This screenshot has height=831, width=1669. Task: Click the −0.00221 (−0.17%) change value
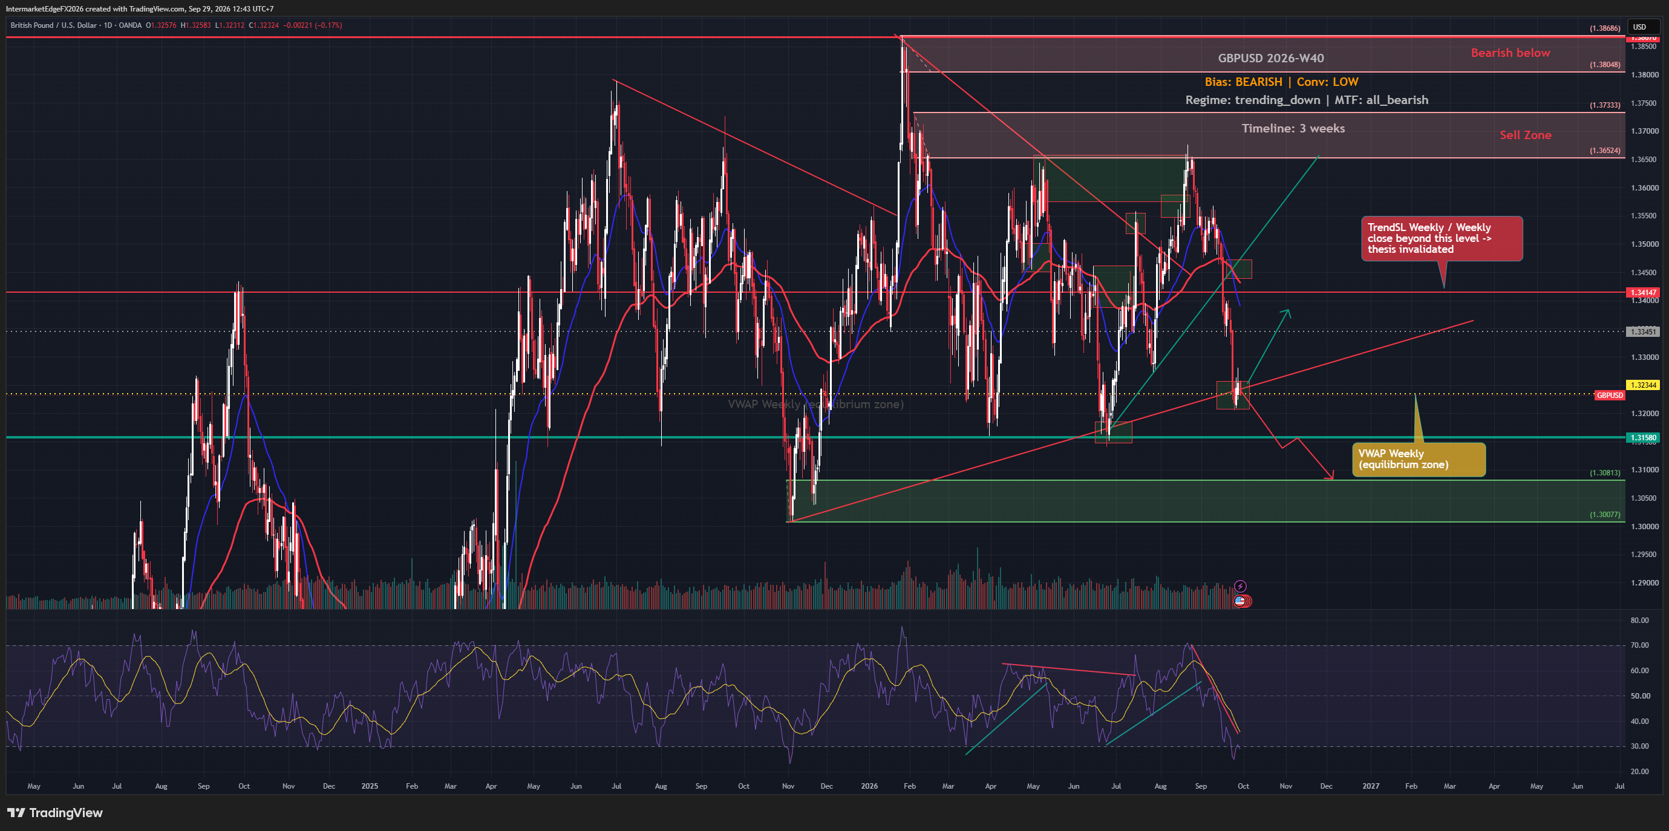click(312, 25)
